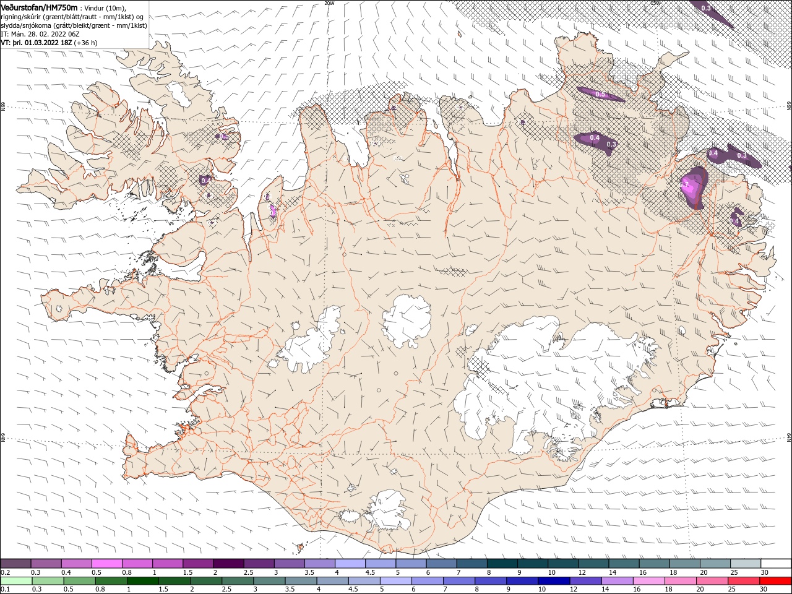Click lower legend bright red swatch labeled 30
The image size is (792, 594).
(x=775, y=581)
